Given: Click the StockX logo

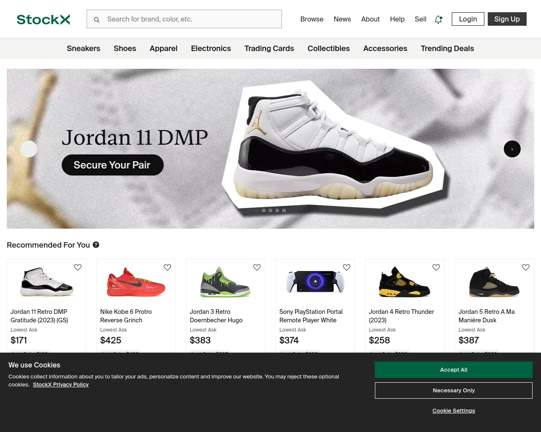Looking at the screenshot, I should [x=43, y=19].
